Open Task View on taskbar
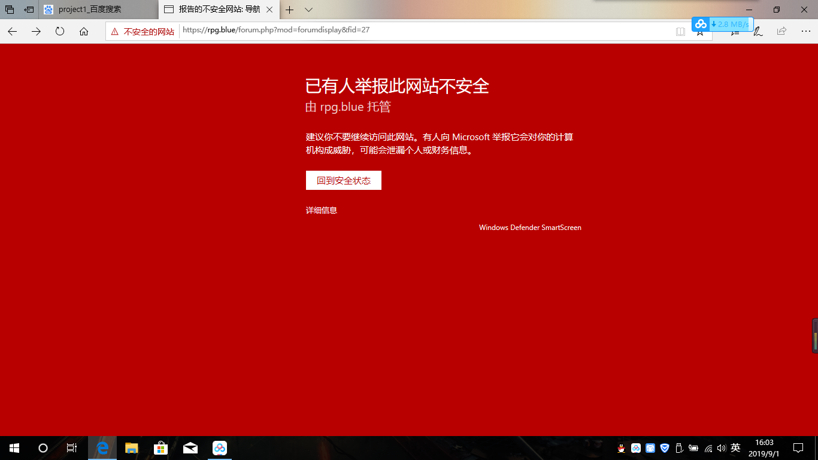Image resolution: width=818 pixels, height=460 pixels. [71, 448]
